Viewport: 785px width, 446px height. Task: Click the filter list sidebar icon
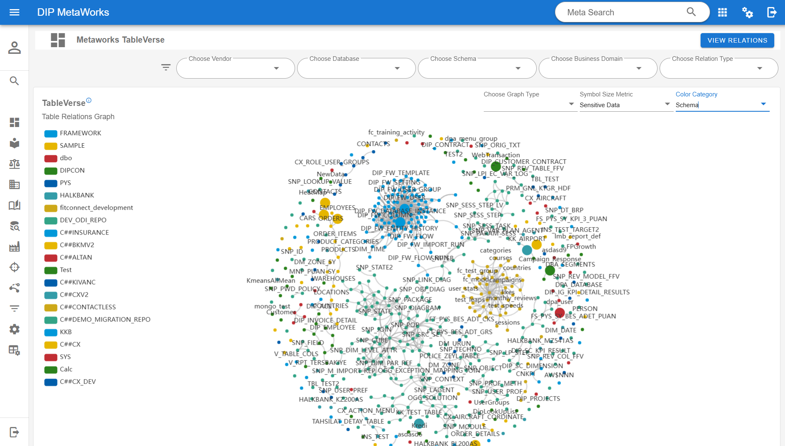pos(14,309)
